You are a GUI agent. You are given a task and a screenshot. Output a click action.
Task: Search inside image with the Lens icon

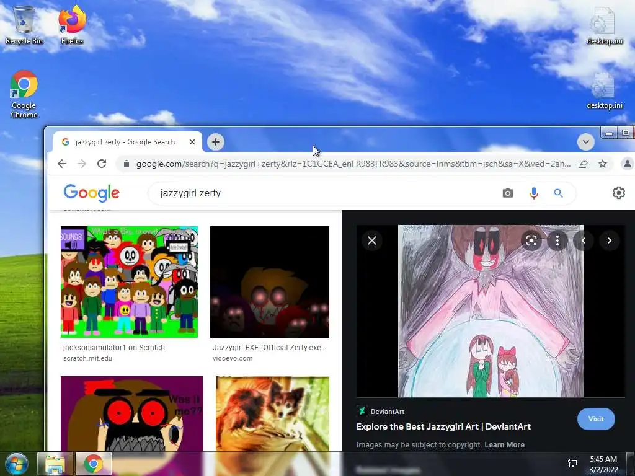coord(531,240)
